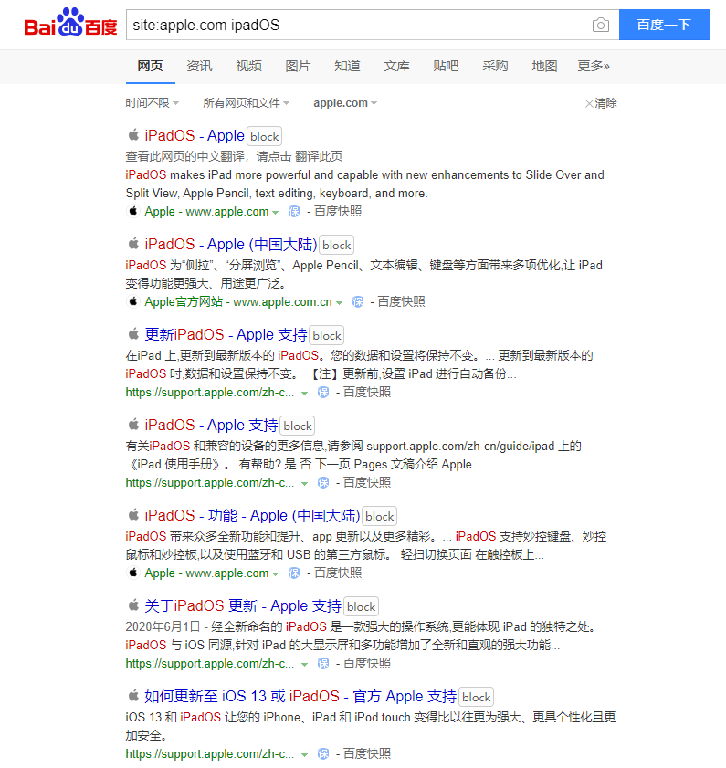
Task: Click Apple favicon beside '如何更新至 iOS 13' title
Action: point(133,696)
